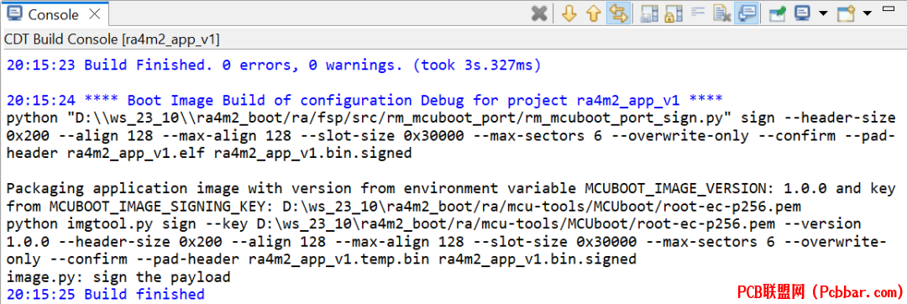Image resolution: width=907 pixels, height=304 pixels.
Task: Click the word wrap lines icon
Action: (698, 12)
